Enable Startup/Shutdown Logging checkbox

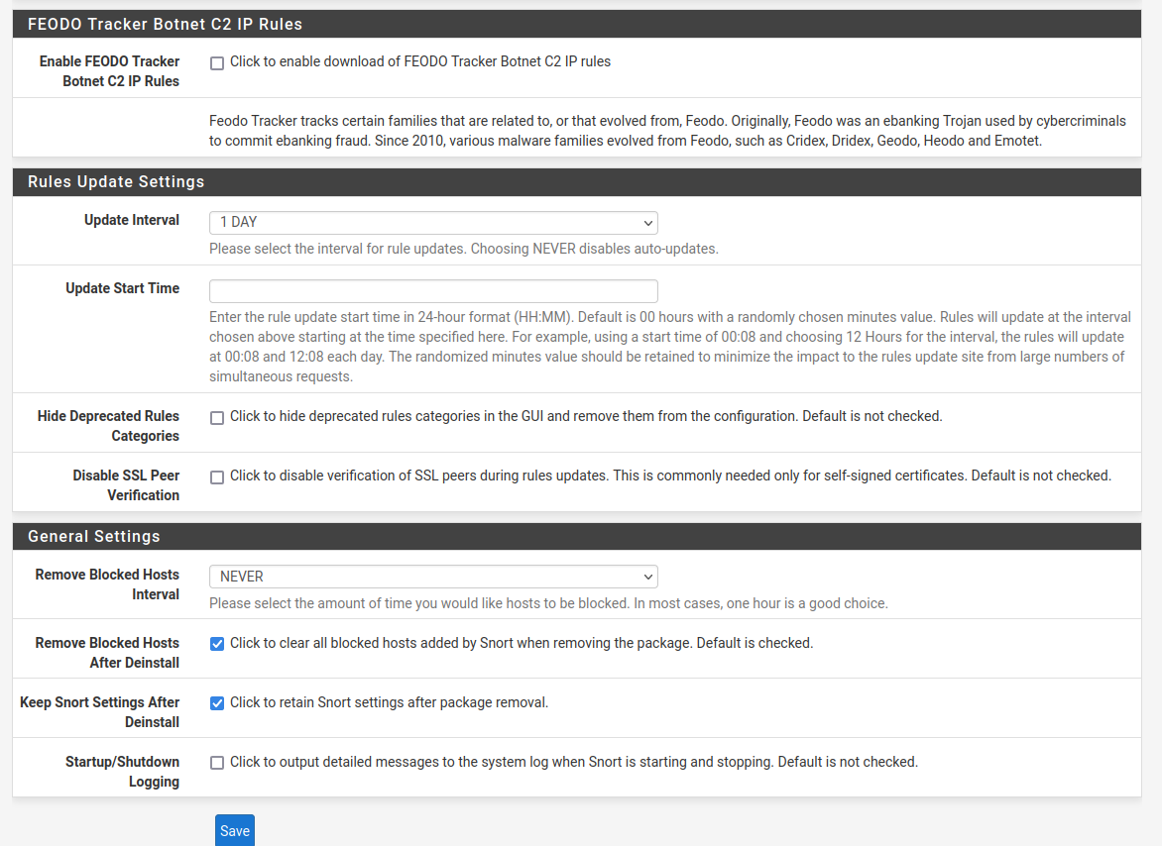(x=217, y=763)
